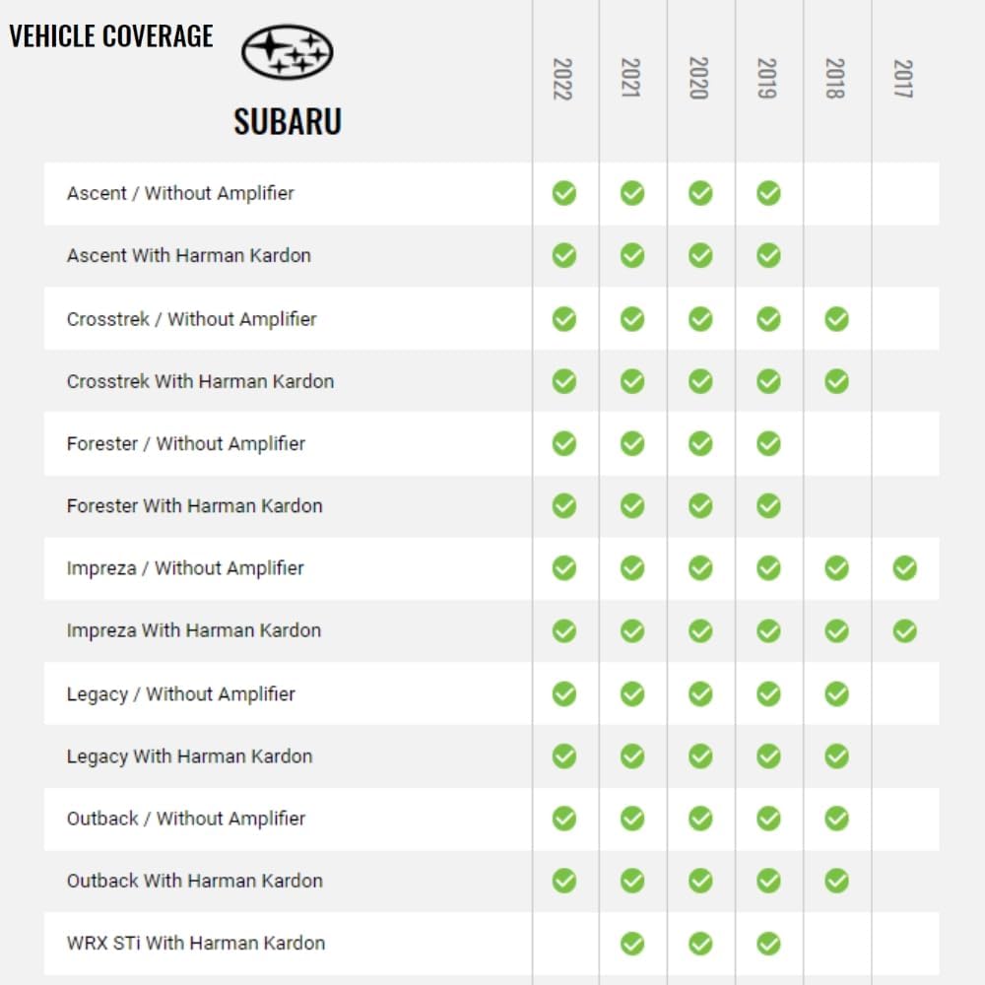Click the 2022 checkmark for Outback / Without Amplifier

click(x=564, y=819)
